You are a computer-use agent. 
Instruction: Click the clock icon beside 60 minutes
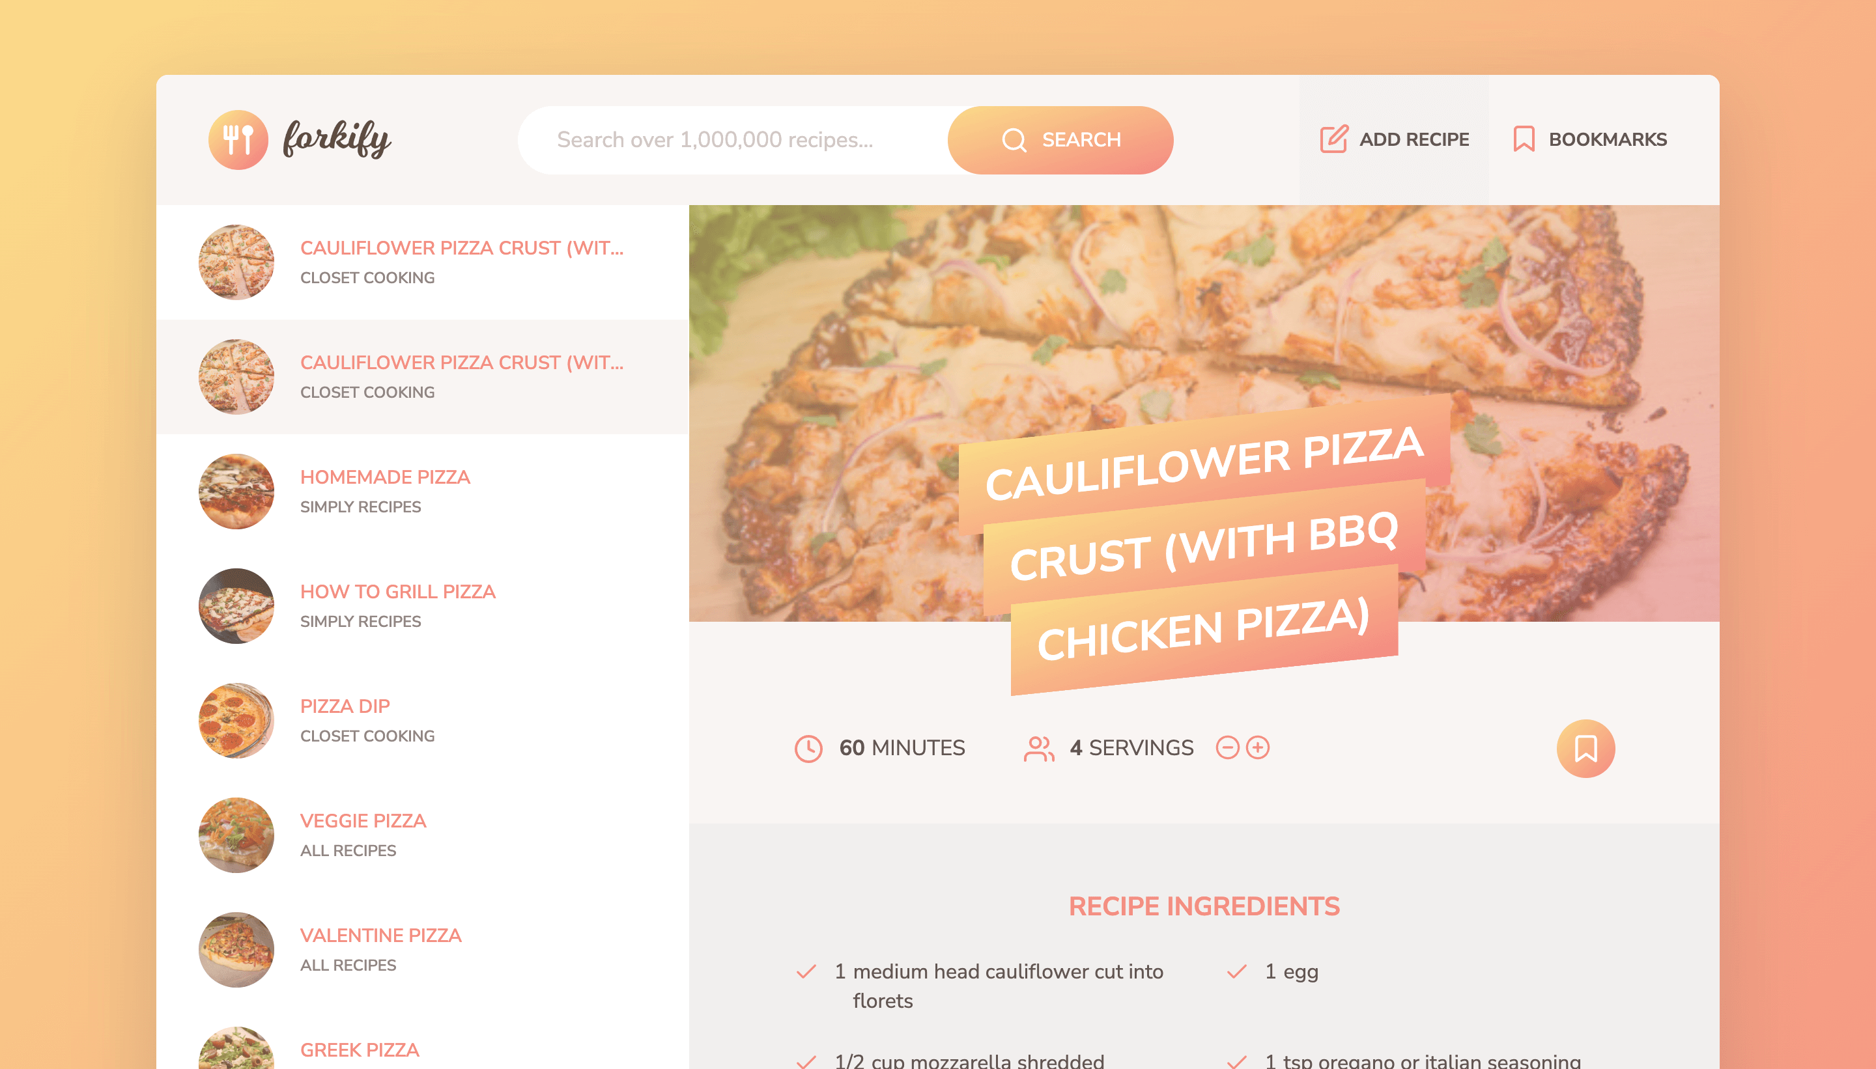pos(809,748)
